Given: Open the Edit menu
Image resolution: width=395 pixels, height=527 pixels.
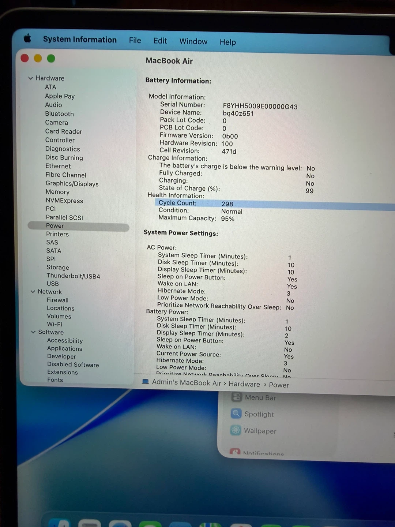Looking at the screenshot, I should (160, 41).
